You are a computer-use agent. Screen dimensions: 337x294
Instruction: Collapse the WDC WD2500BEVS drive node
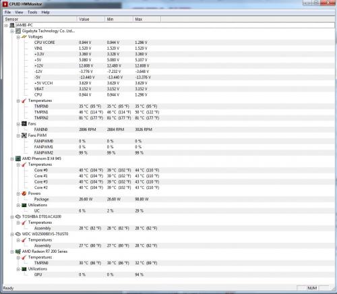coord(12,234)
